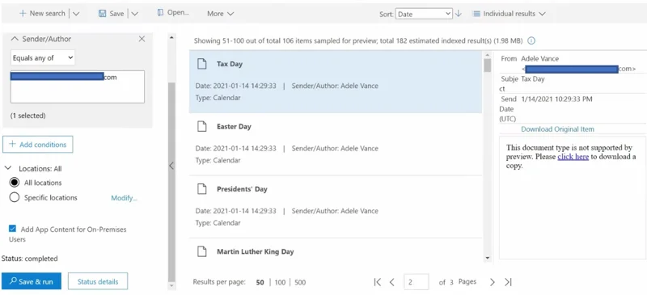The height and width of the screenshot is (295, 647).
Task: Go to the previous page of results
Action: point(392,282)
